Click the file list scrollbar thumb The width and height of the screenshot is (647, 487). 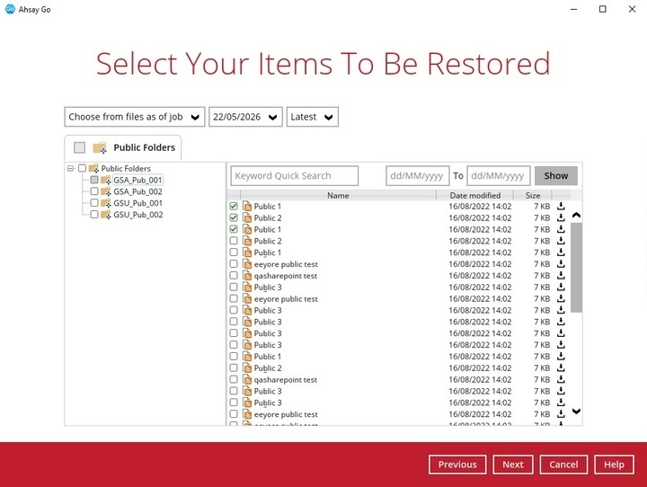[x=576, y=268]
